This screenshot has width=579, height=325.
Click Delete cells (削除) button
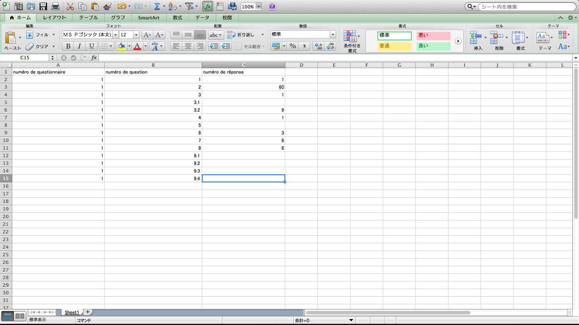point(499,41)
